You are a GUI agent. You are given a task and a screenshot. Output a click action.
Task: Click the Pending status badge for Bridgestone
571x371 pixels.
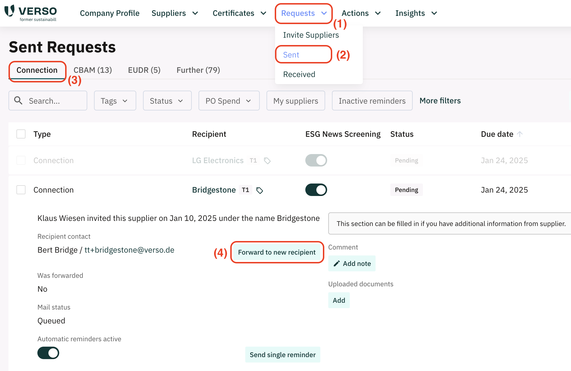point(406,190)
